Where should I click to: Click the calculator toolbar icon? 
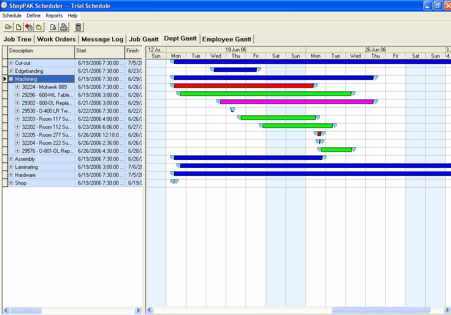(78, 27)
